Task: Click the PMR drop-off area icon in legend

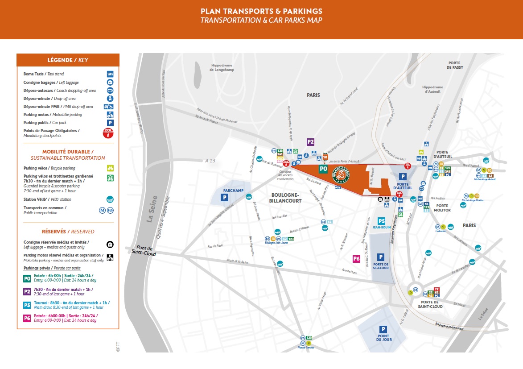Action: click(x=110, y=107)
